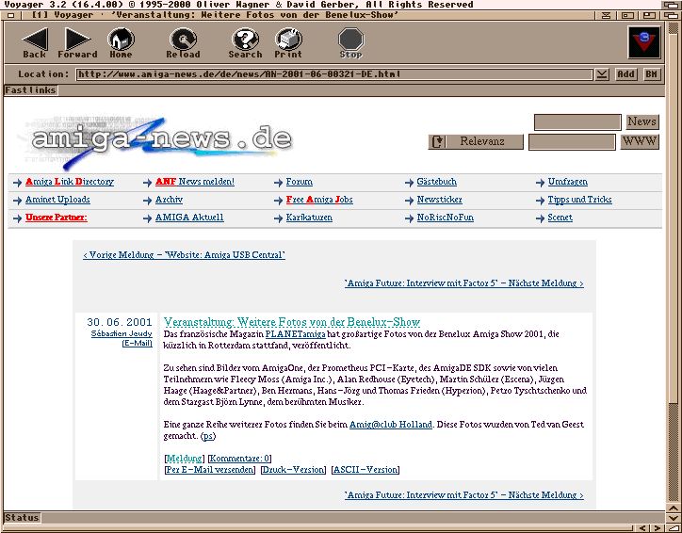This screenshot has height=533, width=682.
Task: Click the window close gadget at title bar
Action: point(11,15)
